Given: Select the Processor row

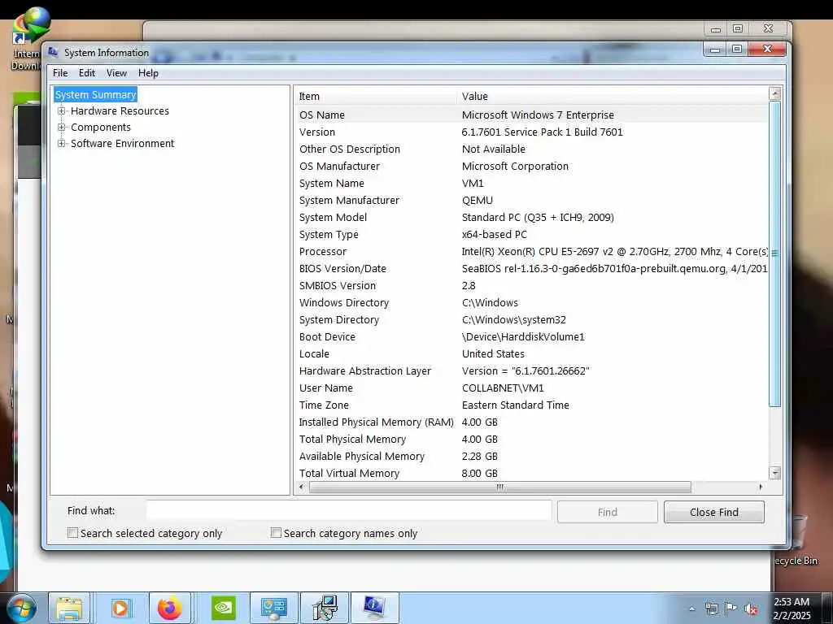Looking at the screenshot, I should coord(533,252).
